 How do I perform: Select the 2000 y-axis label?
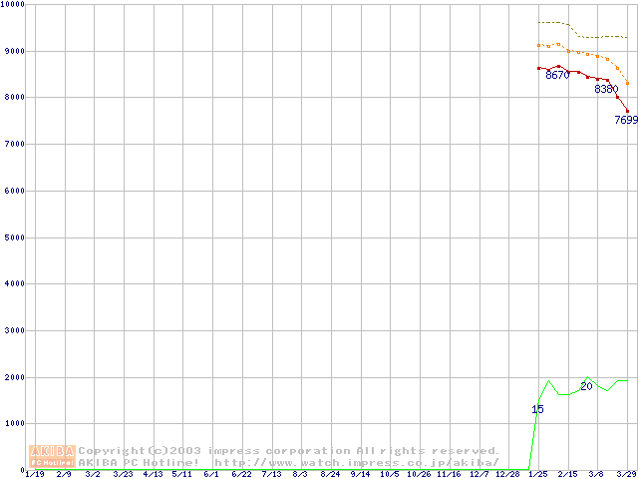click(x=14, y=377)
